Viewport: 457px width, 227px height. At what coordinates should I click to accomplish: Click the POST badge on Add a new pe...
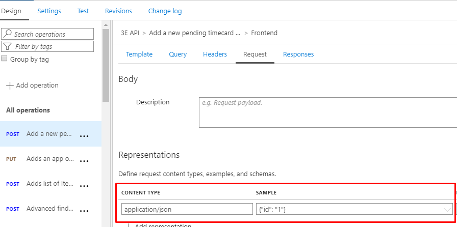pos(13,134)
